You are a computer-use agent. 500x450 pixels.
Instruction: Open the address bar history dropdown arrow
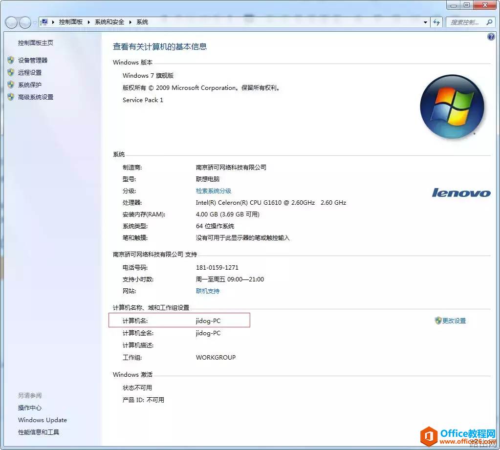coord(425,22)
